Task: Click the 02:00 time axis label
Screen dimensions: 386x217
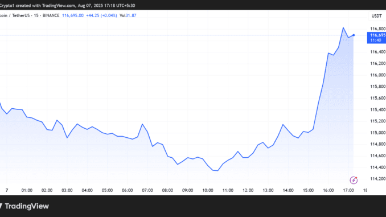Action: point(47,190)
